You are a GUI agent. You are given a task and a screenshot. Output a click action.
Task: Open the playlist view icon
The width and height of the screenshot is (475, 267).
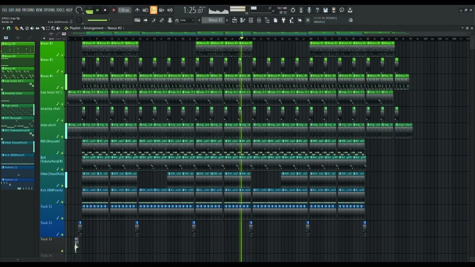tap(235, 20)
